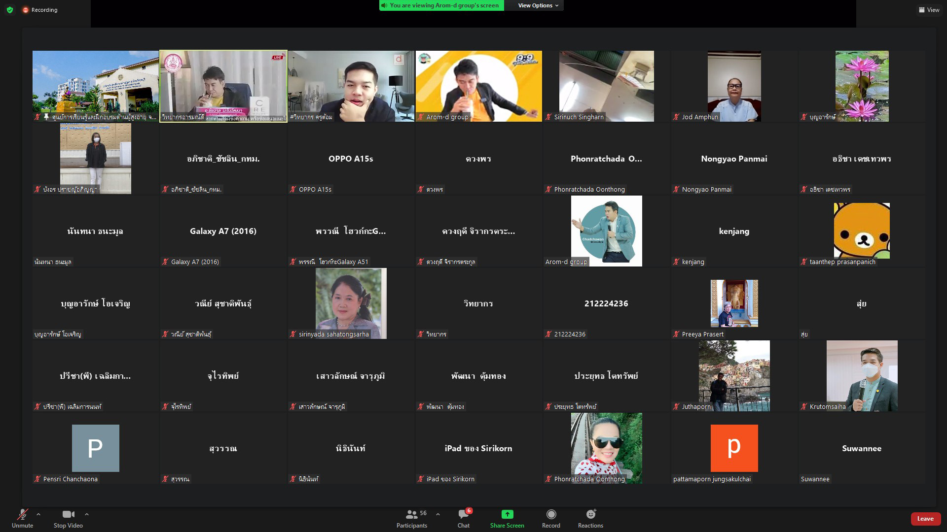Expand audio options arrow next to Unmute
The width and height of the screenshot is (947, 532).
(38, 514)
